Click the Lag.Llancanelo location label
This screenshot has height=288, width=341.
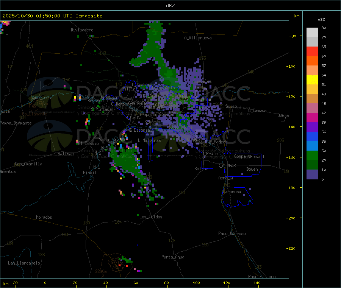(24, 263)
